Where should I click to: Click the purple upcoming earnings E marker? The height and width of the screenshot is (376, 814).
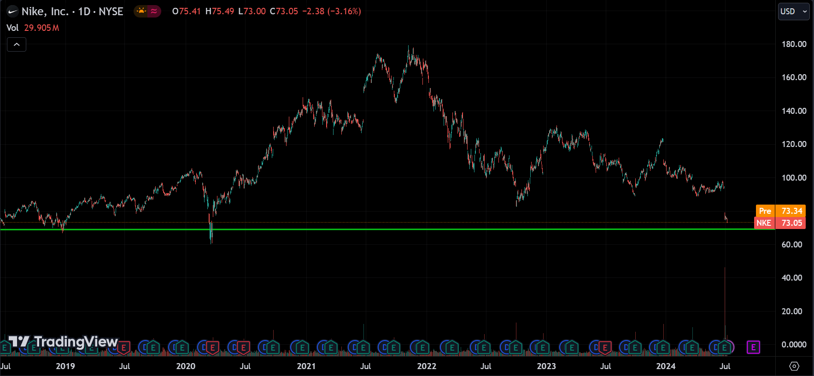pos(753,347)
